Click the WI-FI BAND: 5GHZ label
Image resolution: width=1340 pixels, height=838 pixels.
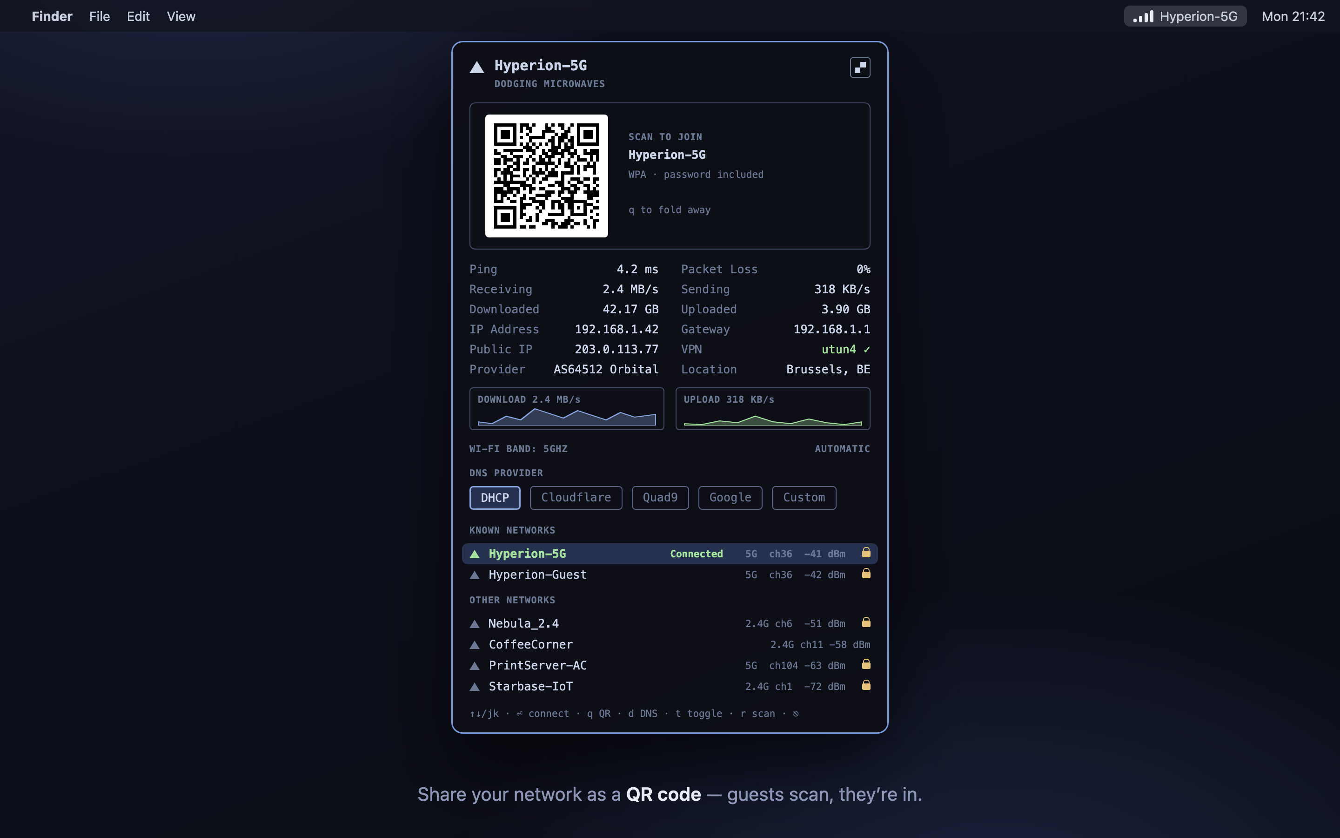518,449
